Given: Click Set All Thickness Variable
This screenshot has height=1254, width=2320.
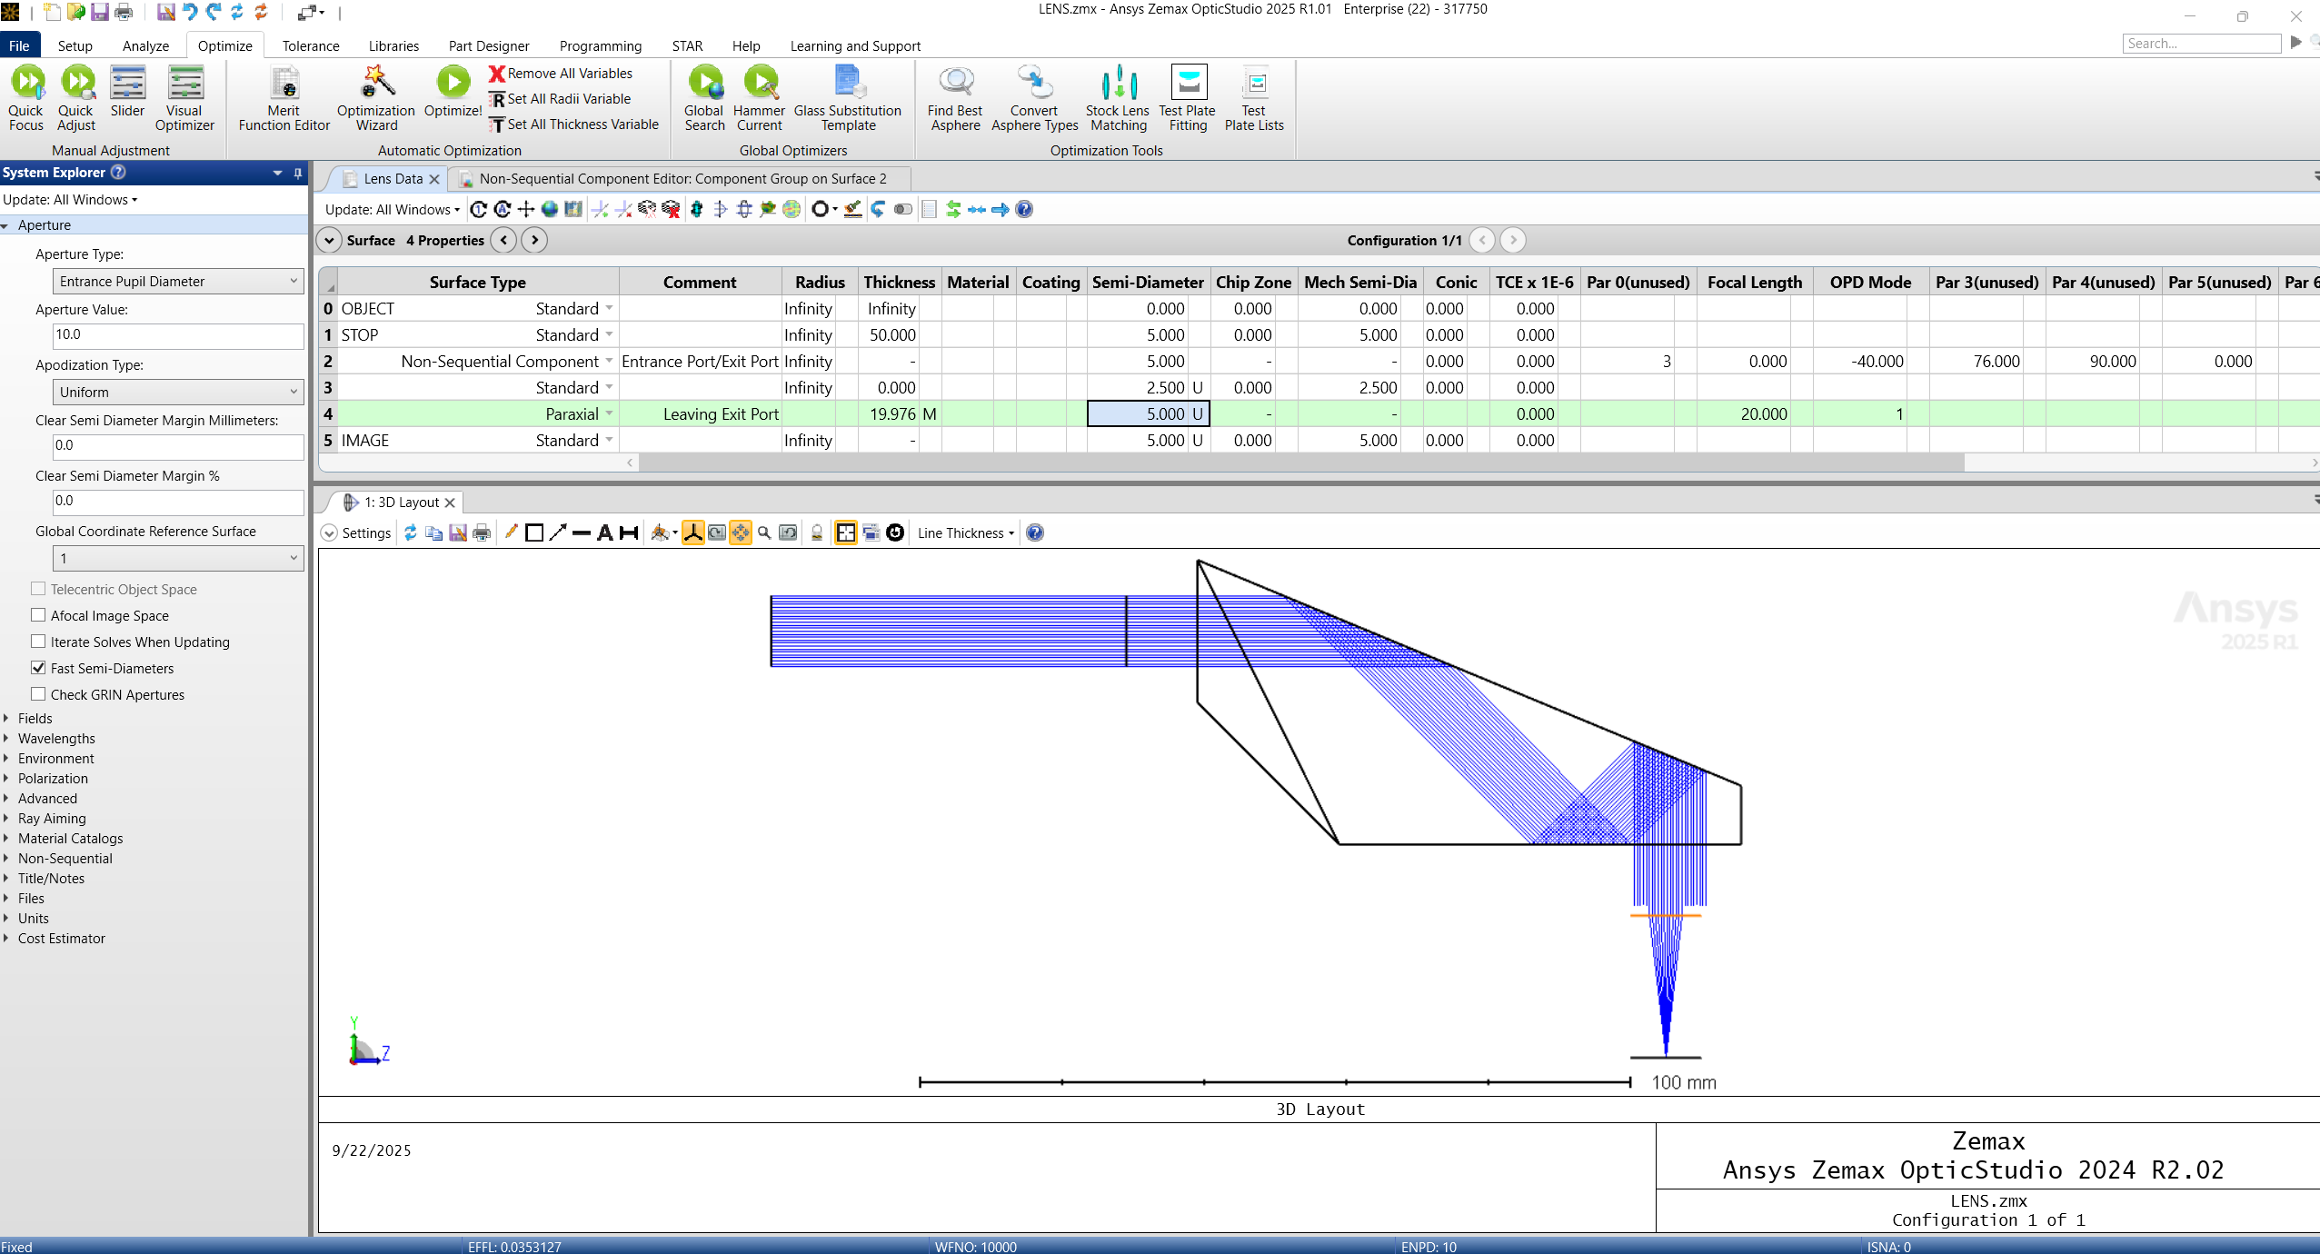Looking at the screenshot, I should pos(574,124).
